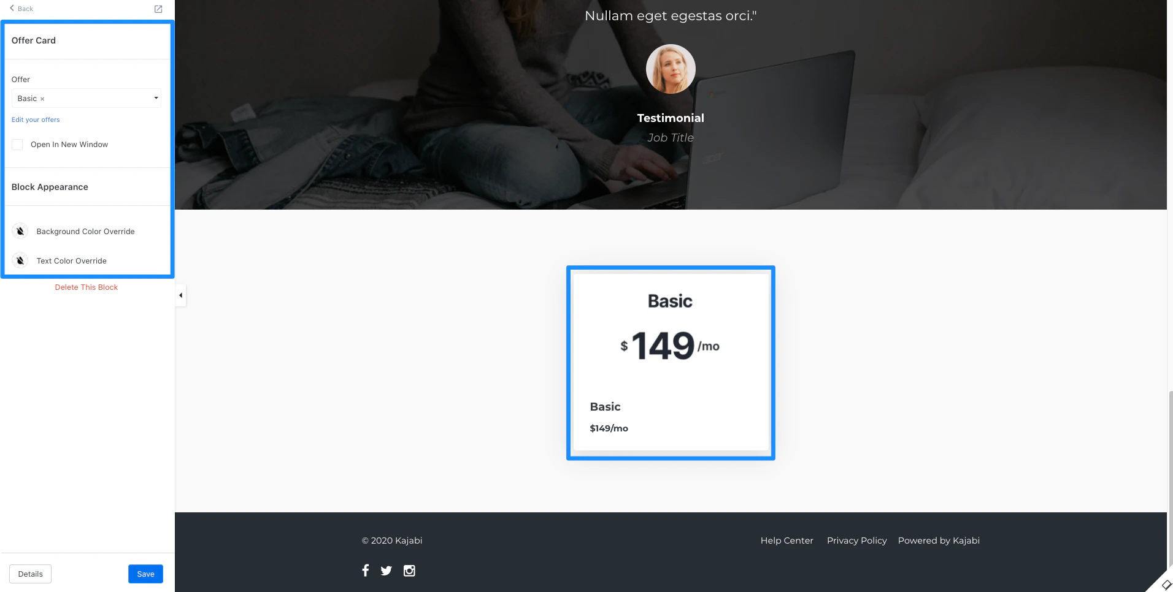Enable Open In New Window checkbox
Image resolution: width=1173 pixels, height=592 pixels.
(17, 145)
